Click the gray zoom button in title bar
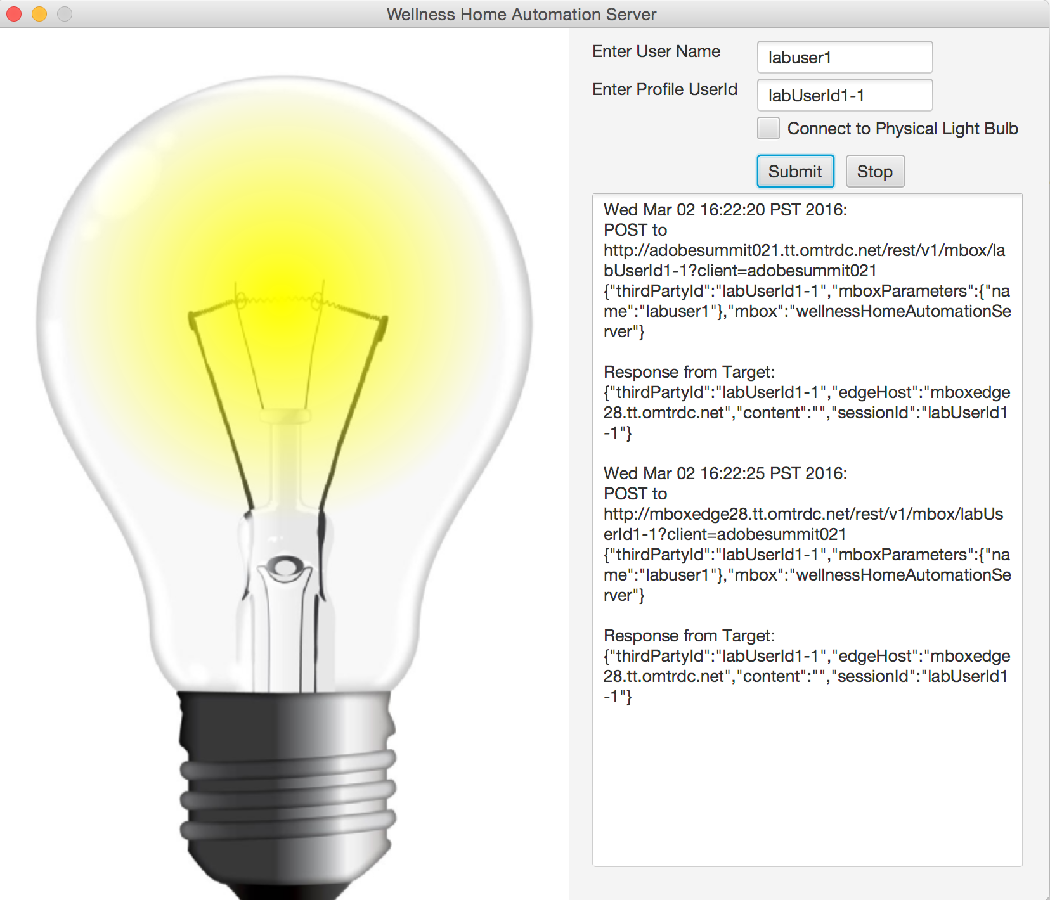1050x900 pixels. coord(65,14)
